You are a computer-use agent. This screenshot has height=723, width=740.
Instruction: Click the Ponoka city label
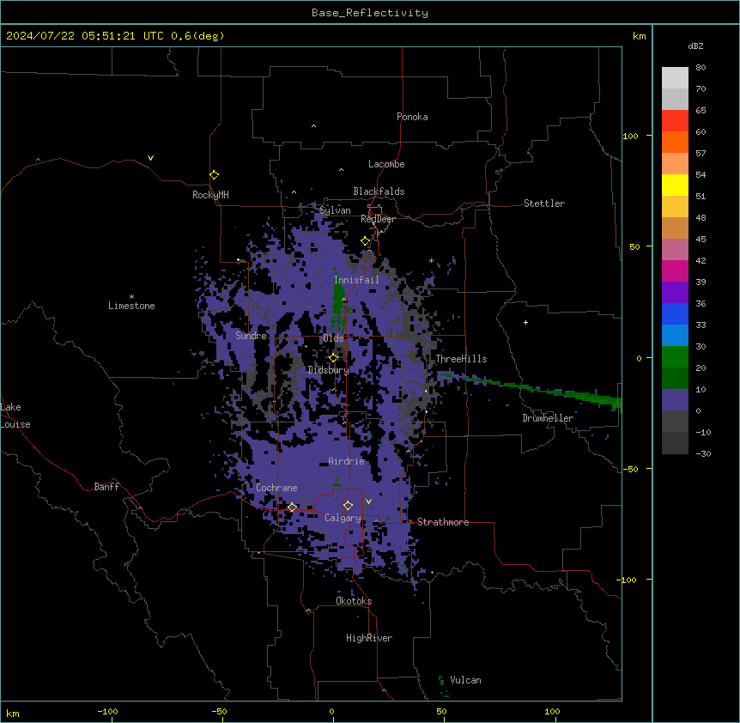[412, 117]
